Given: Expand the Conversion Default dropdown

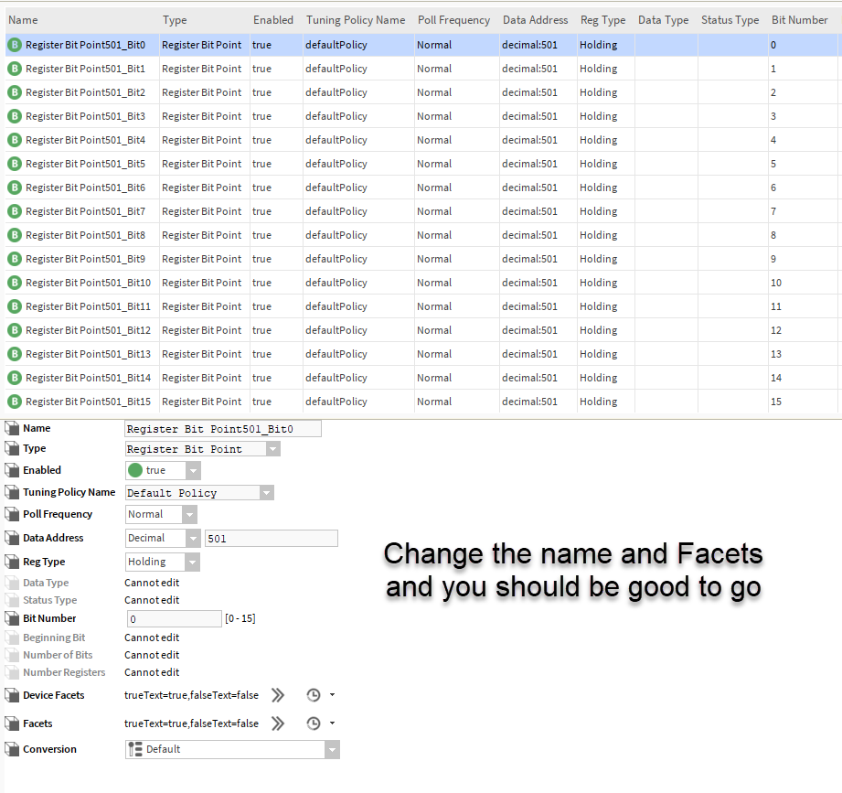Looking at the screenshot, I should (x=332, y=749).
